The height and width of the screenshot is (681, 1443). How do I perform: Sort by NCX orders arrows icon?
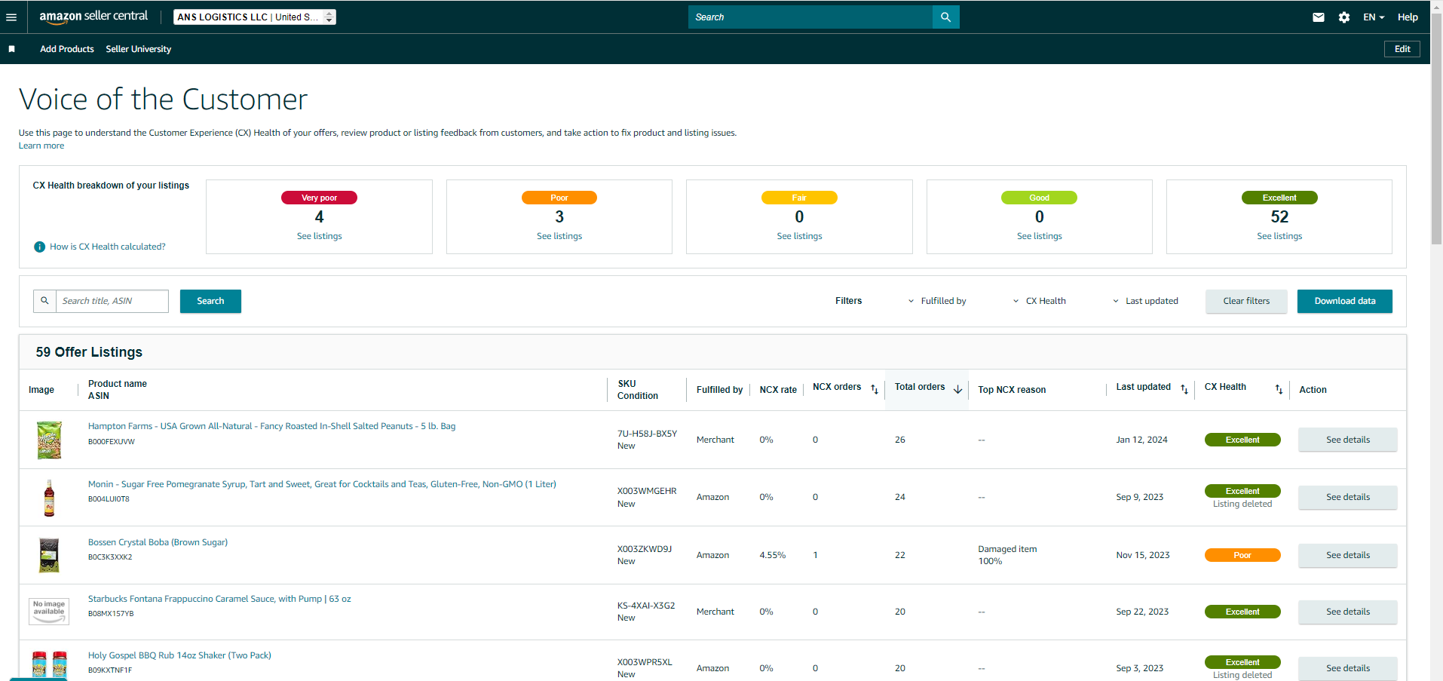(x=875, y=389)
